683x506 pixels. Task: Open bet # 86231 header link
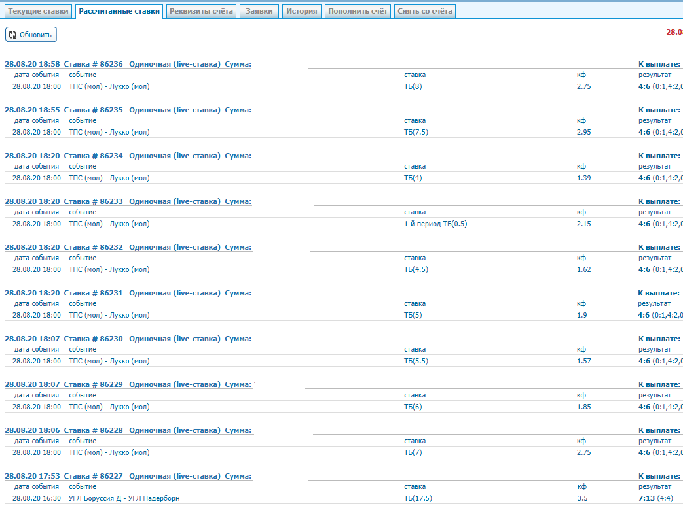pos(128,293)
